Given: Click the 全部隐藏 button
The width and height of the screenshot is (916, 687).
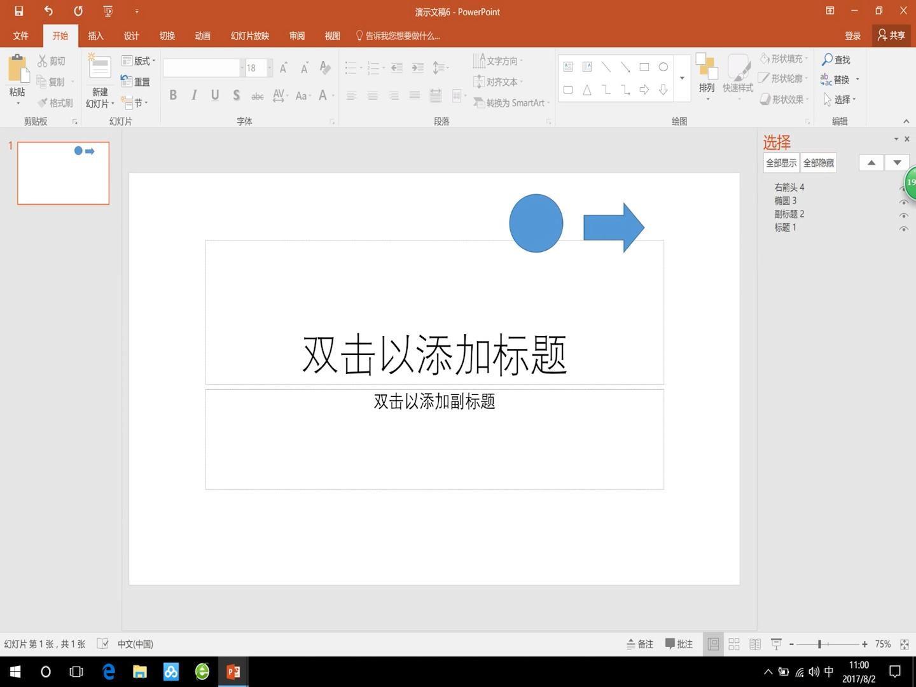Looking at the screenshot, I should click(818, 163).
